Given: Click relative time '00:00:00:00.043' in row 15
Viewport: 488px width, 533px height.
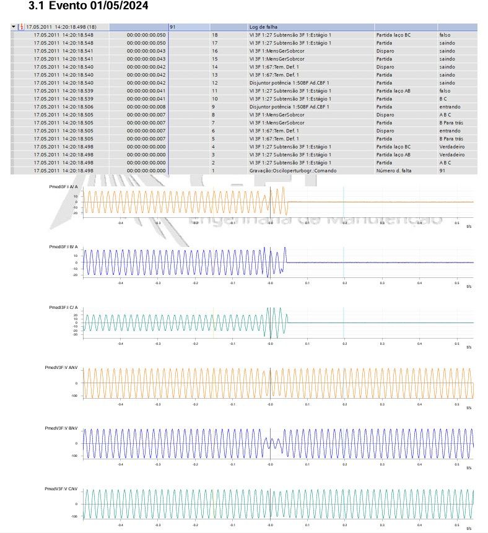Looking at the screenshot, I should click(146, 59).
